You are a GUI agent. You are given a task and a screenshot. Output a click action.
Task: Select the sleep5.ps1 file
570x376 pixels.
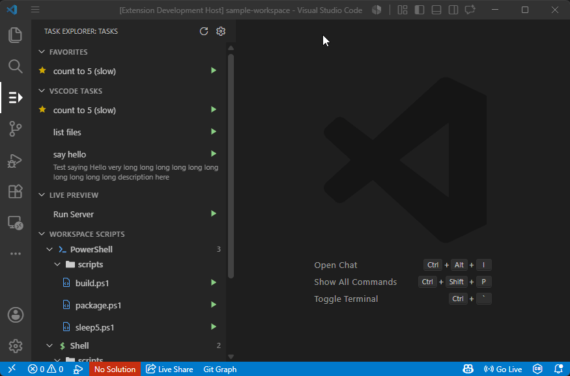pos(129,327)
